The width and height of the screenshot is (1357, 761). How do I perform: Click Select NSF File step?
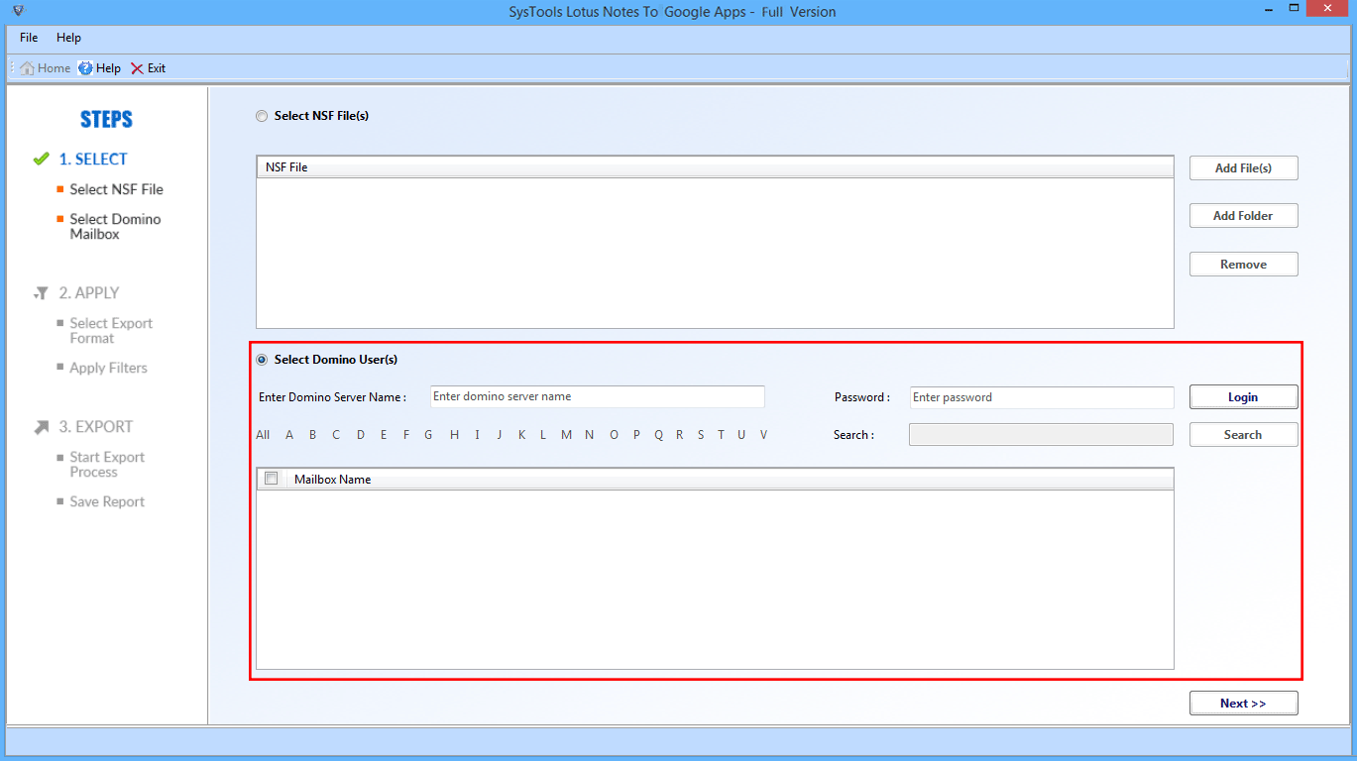click(x=116, y=189)
